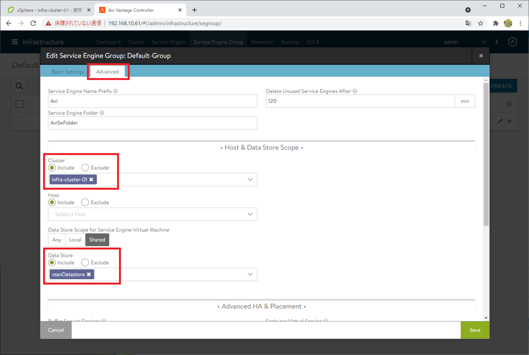This screenshot has height=355, width=529.
Task: Set Data Store Scope to Any
Action: (57, 240)
